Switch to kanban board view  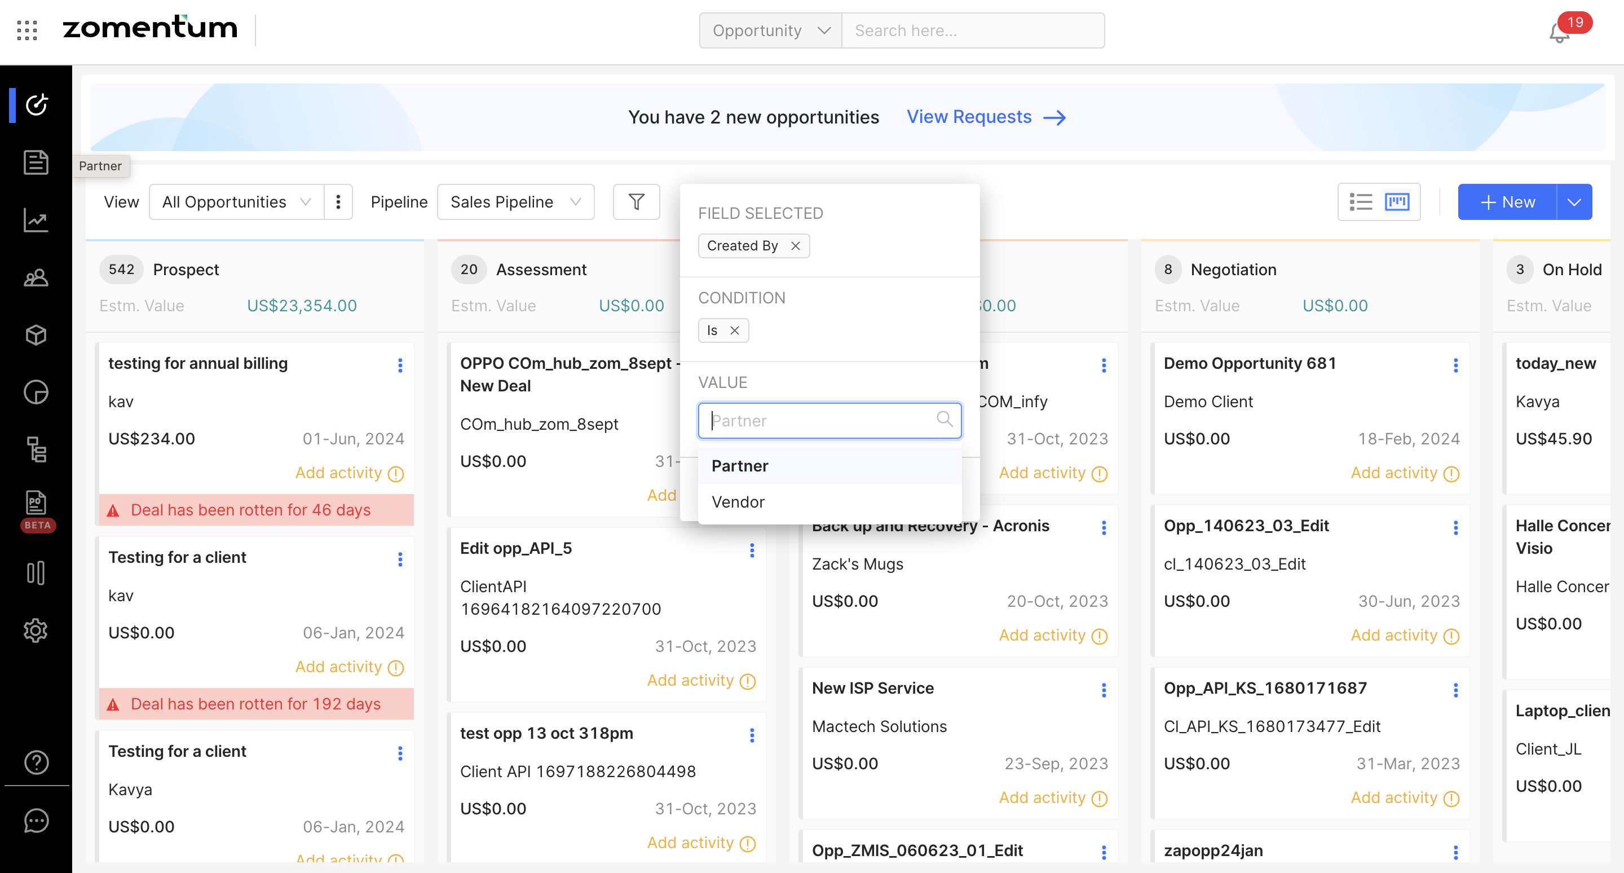[1397, 202]
